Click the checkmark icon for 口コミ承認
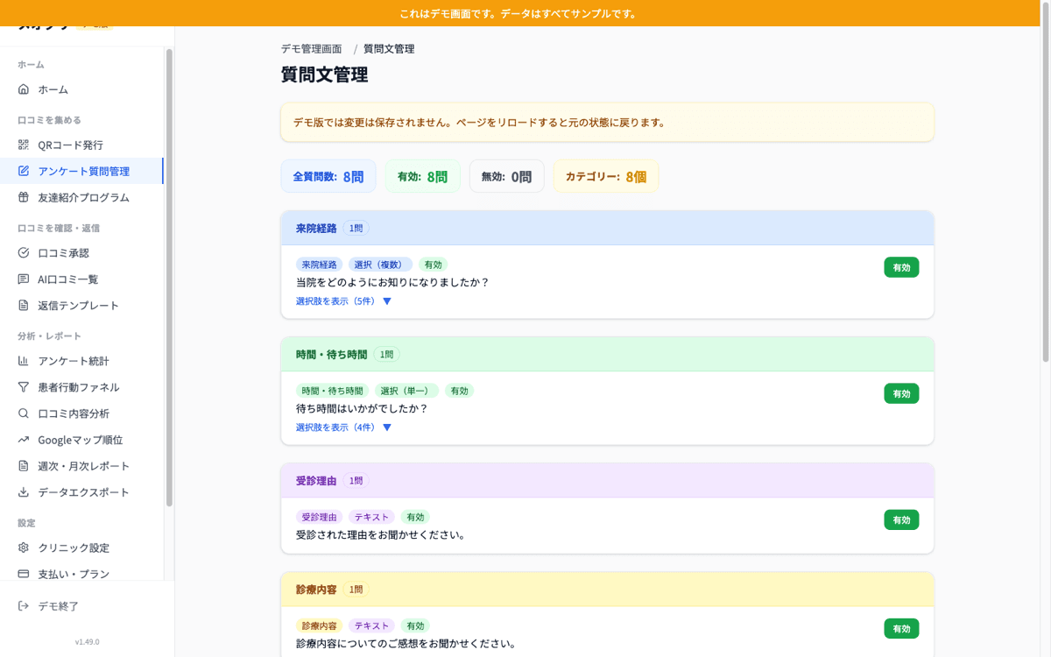Viewport: 1051px width, 657px height. tap(24, 252)
